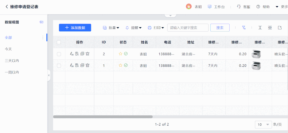288x133 pixels.
Task: Delete the record with ID 1
Action: 87,65
